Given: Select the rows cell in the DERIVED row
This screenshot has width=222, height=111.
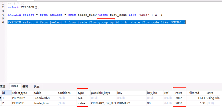Looking at the screenshot, I should click(182, 103).
